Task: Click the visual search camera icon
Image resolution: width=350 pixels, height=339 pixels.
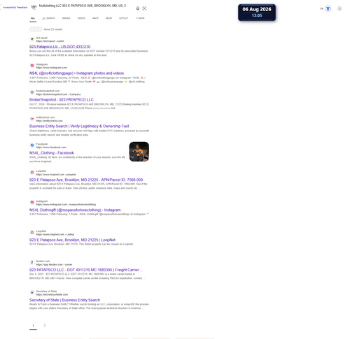Action: pyautogui.click(x=144, y=8)
